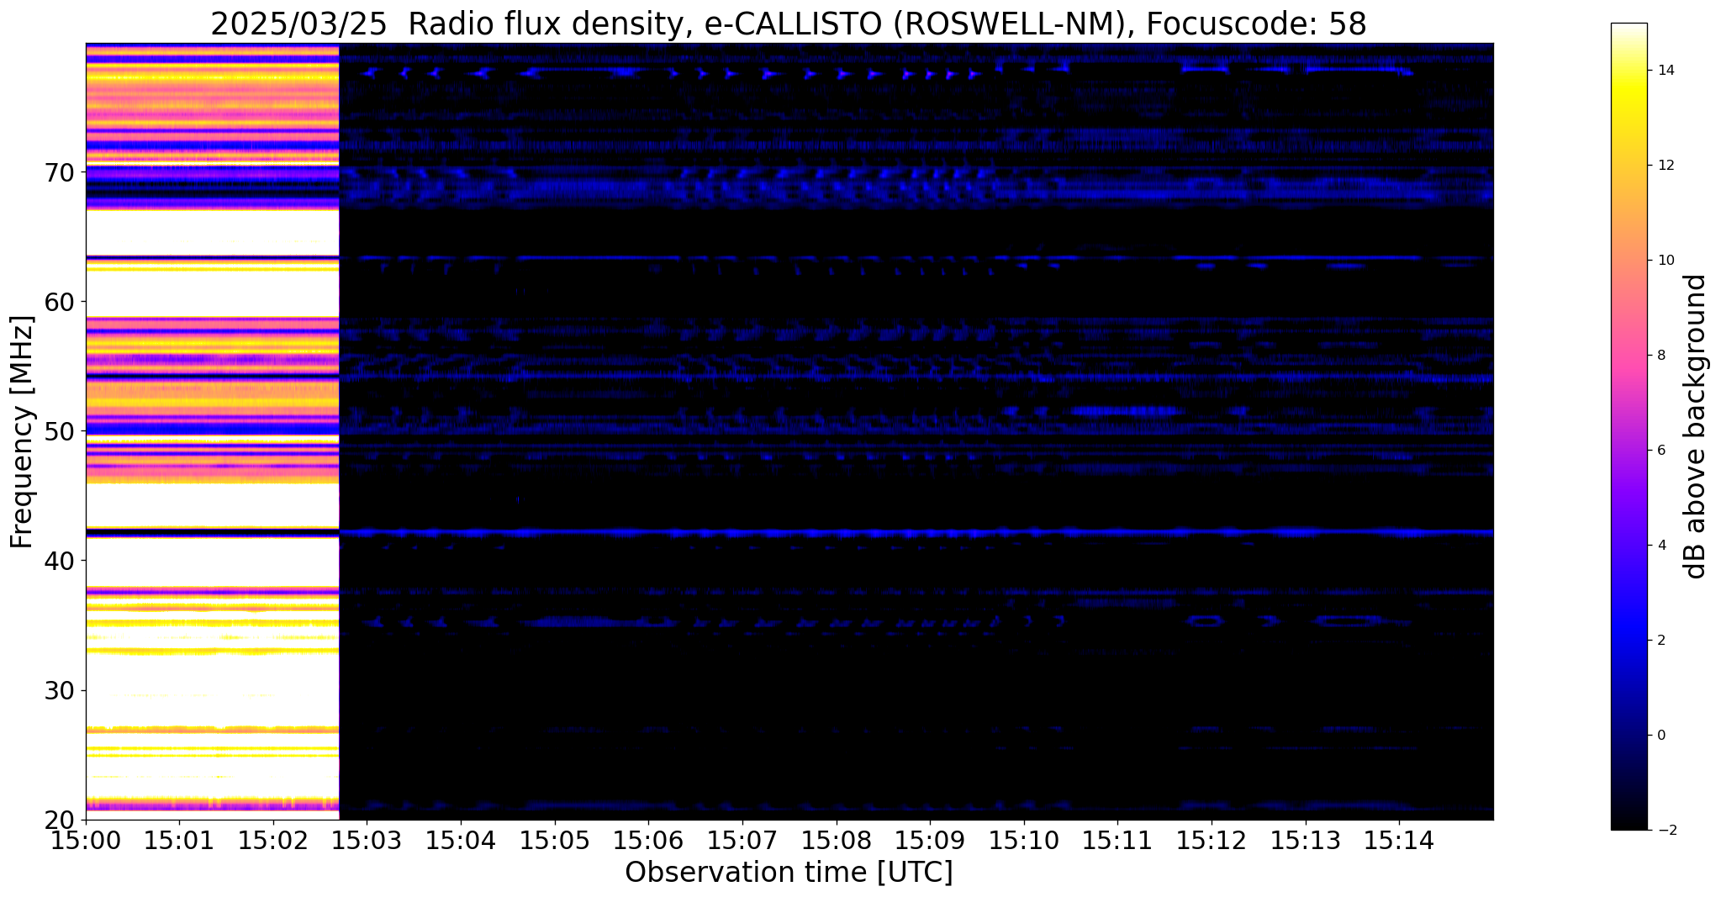Click the 15:06 time tick label

(x=648, y=839)
